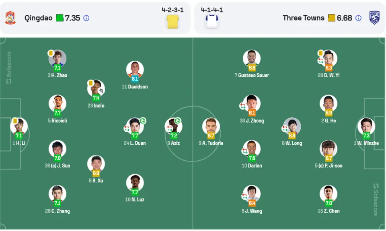Open A. Tudorie's player profile
Image resolution: width=386 pixels, height=231 pixels.
[211, 127]
